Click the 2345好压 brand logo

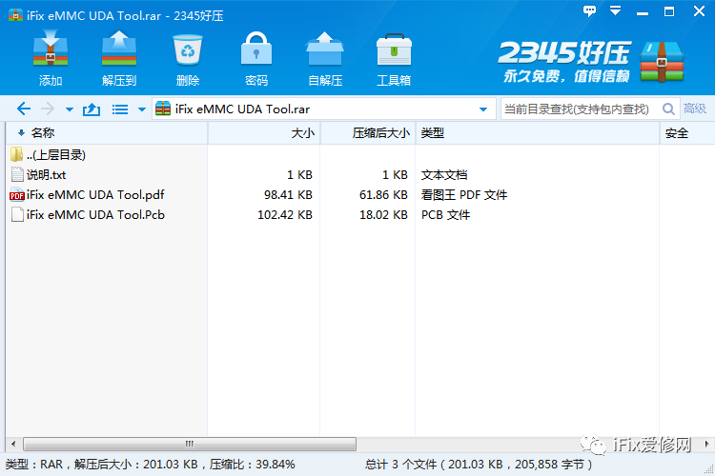point(591,62)
